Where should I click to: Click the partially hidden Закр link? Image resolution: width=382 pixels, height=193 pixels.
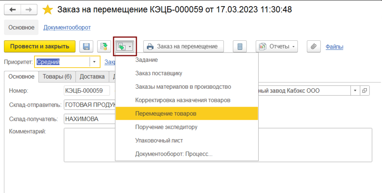(110, 62)
